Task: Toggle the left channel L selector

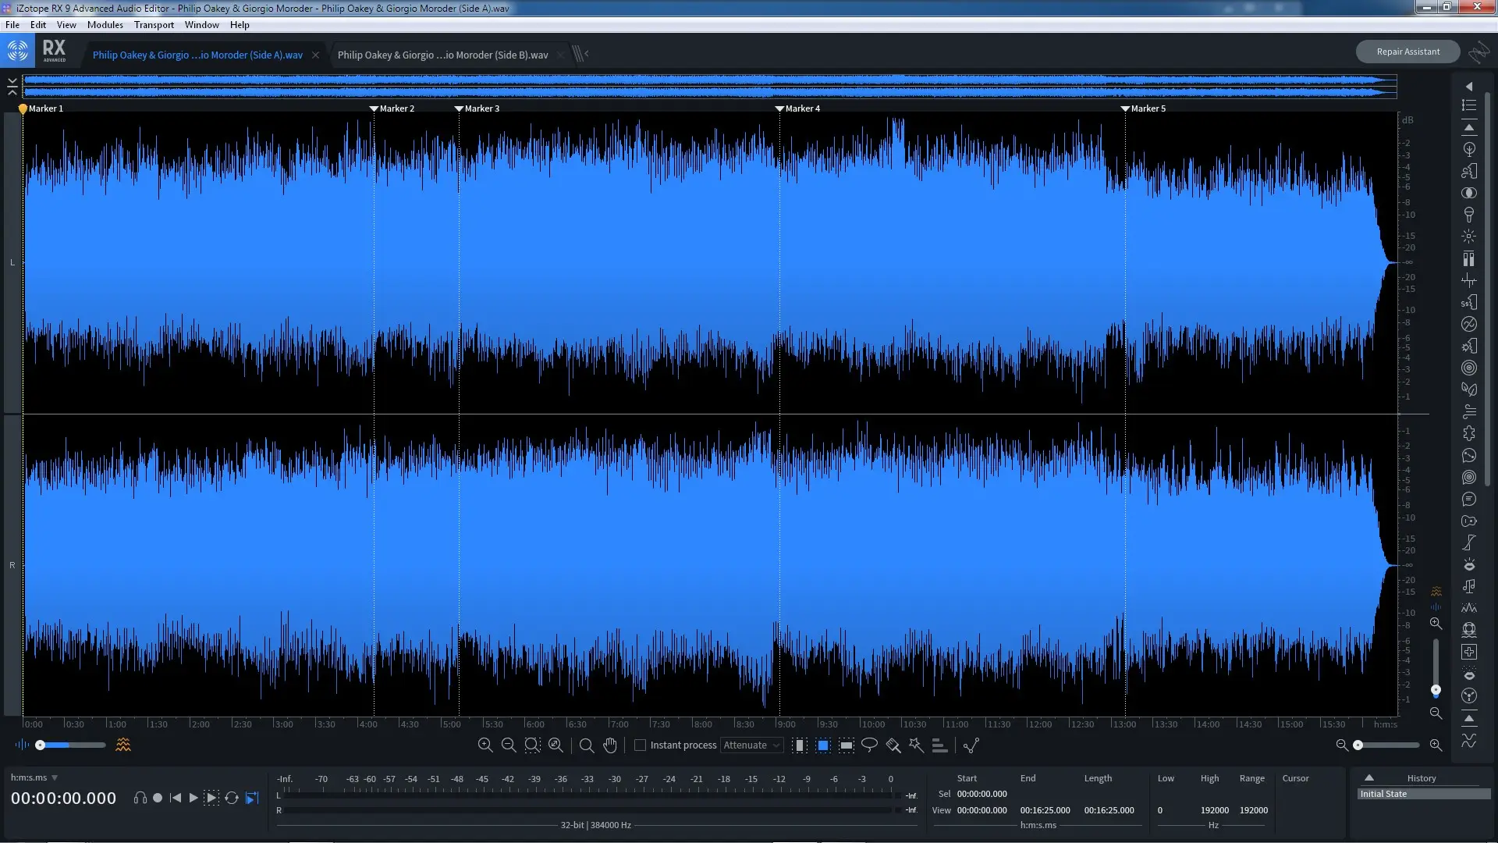Action: [x=12, y=262]
